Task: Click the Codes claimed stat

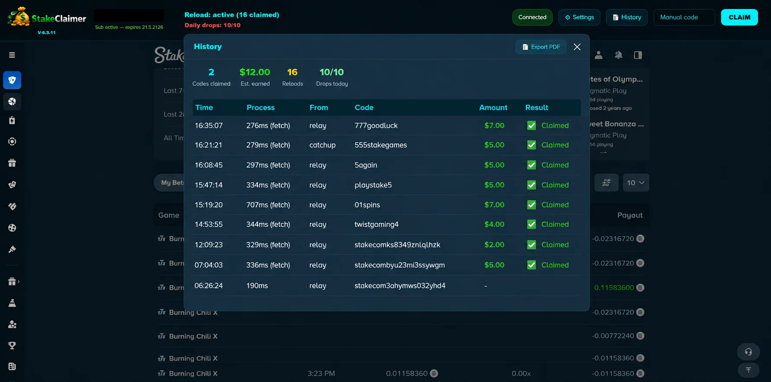Action: coord(211,77)
